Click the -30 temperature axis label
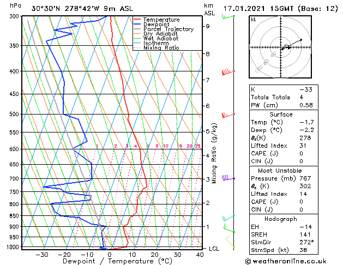343x265 pixels. click(41, 255)
